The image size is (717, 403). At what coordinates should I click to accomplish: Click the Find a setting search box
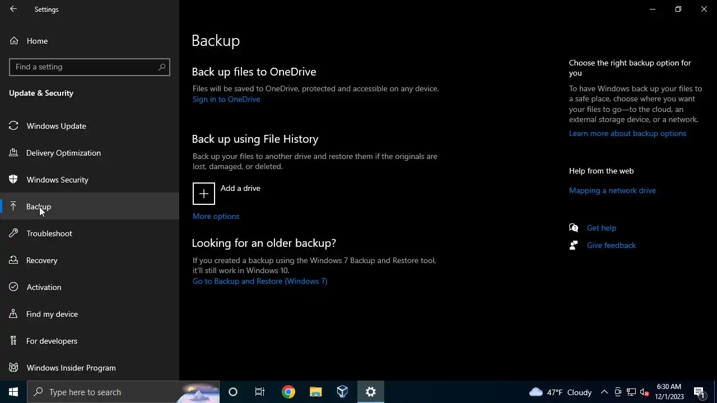coord(90,67)
